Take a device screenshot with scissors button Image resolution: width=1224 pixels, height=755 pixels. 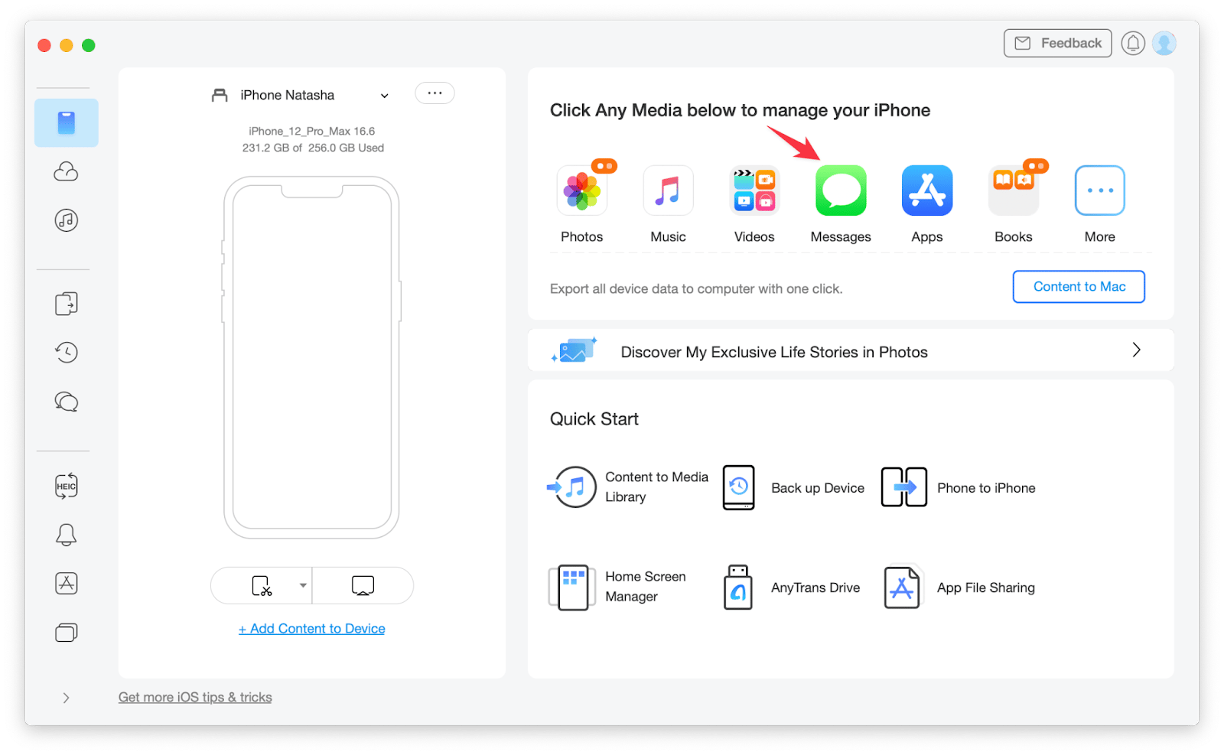point(262,586)
